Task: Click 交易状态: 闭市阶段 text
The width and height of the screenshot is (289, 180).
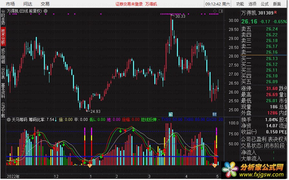Action: click(x=263, y=146)
